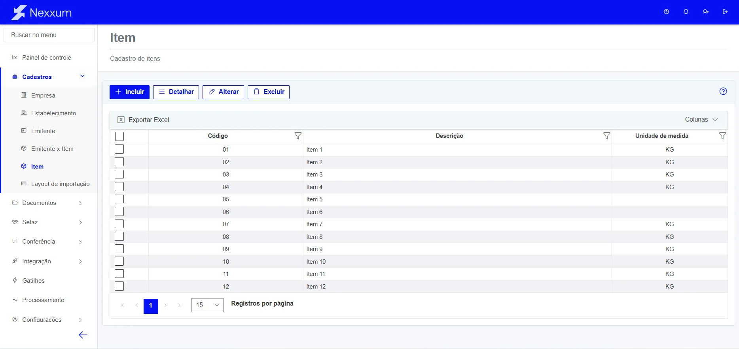Filter the Código column
The image size is (739, 349).
298,136
